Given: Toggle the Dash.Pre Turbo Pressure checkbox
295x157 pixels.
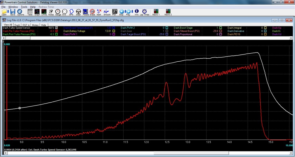Looking at the screenshot, I should [57, 31].
